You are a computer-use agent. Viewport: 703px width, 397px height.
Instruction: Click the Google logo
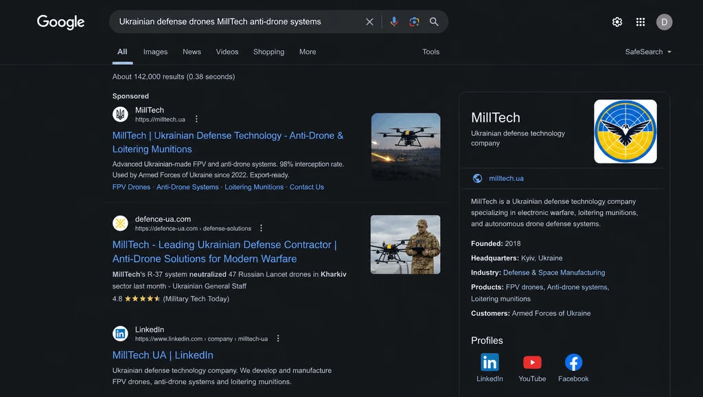60,22
